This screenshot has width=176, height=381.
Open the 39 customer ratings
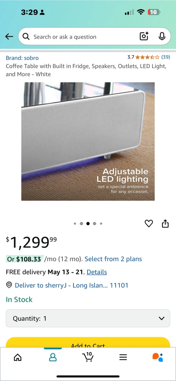[166, 57]
